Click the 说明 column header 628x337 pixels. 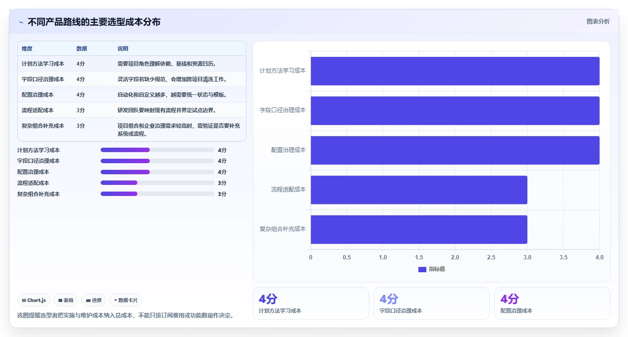(123, 49)
